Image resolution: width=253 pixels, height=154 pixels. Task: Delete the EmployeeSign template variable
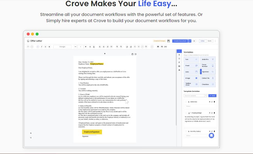(214, 113)
